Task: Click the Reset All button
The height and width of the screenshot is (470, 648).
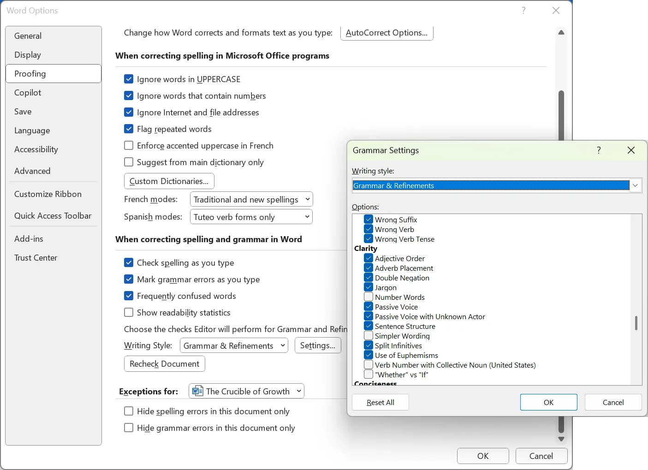Action: pyautogui.click(x=380, y=402)
